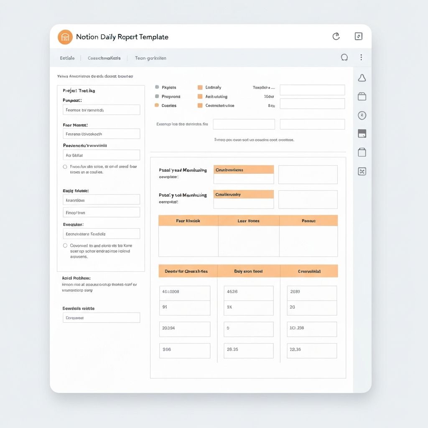Toggle the gray Pkyiets legend marker
Viewport: 428px width, 428px height.
point(157,87)
